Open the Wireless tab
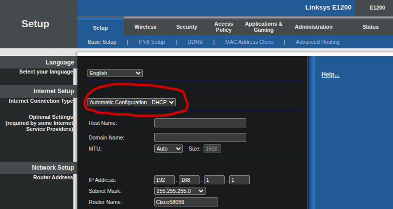Image resolution: width=393 pixels, height=209 pixels. point(145,27)
